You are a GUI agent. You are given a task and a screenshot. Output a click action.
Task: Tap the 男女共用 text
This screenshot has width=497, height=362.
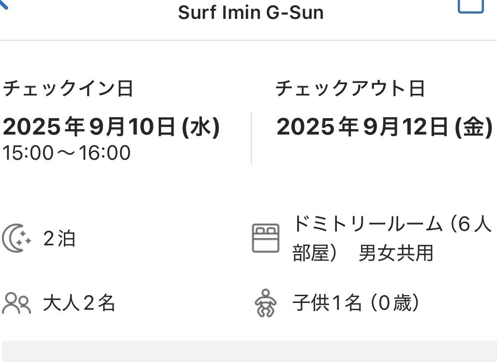click(x=396, y=253)
